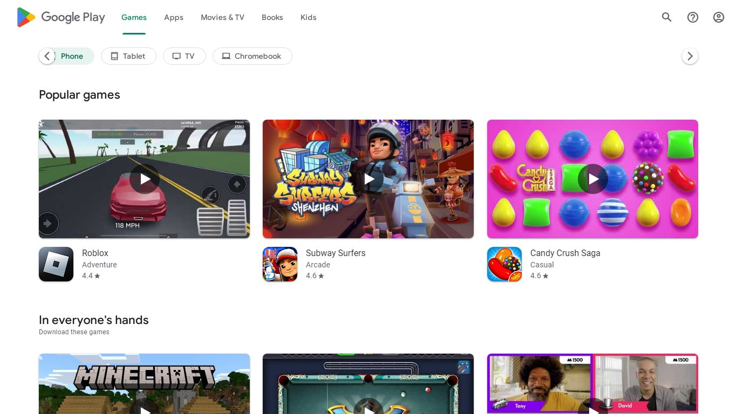Screen dimensions: 737x414
Task: Click the Popular games heading
Action: pyautogui.click(x=79, y=95)
